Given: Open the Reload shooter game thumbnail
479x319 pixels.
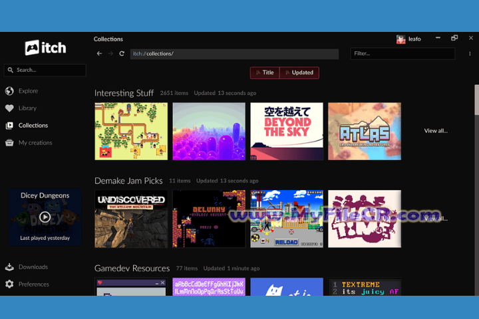Looking at the screenshot, I should tap(287, 219).
